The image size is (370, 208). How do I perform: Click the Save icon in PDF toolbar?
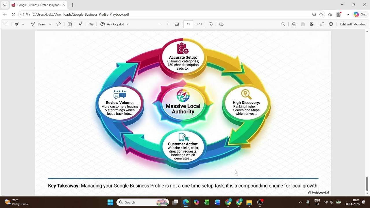point(303,24)
